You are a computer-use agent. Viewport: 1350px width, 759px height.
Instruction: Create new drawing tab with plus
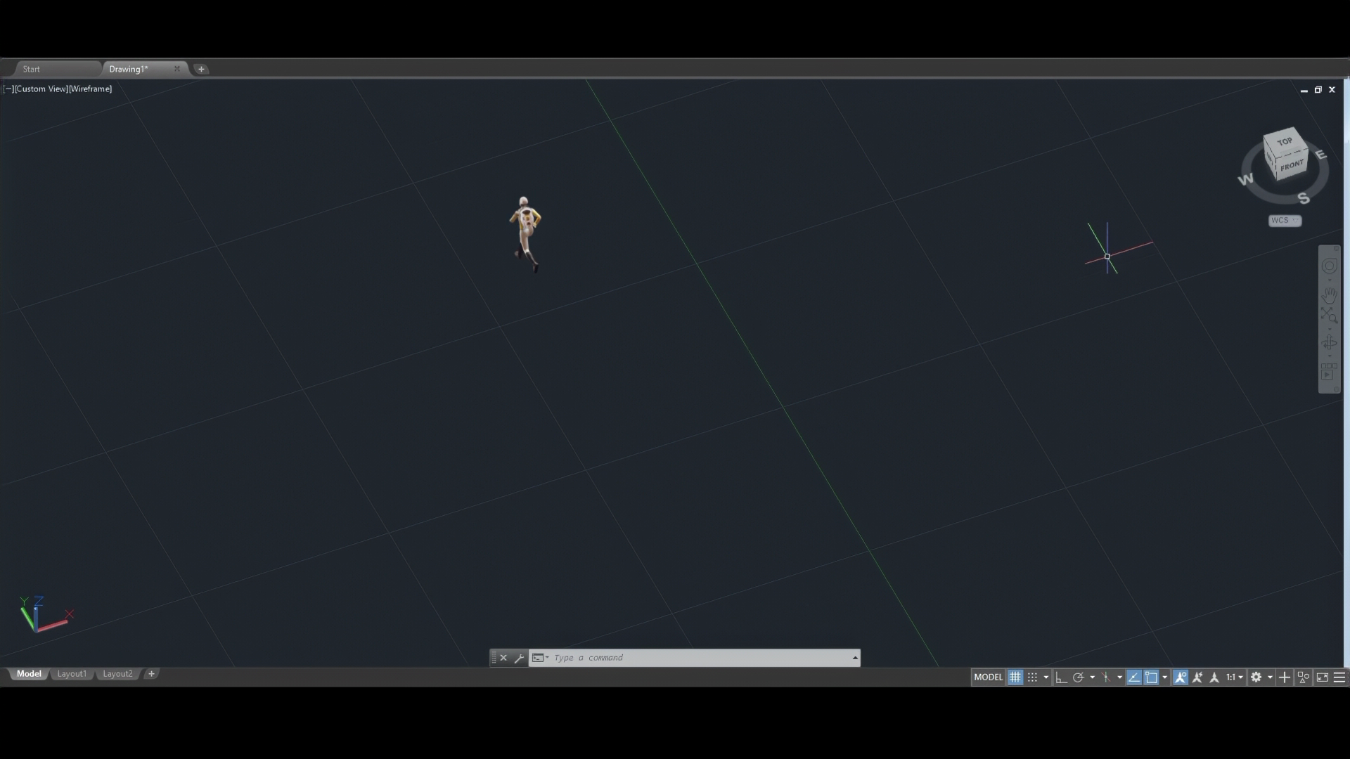pos(201,69)
